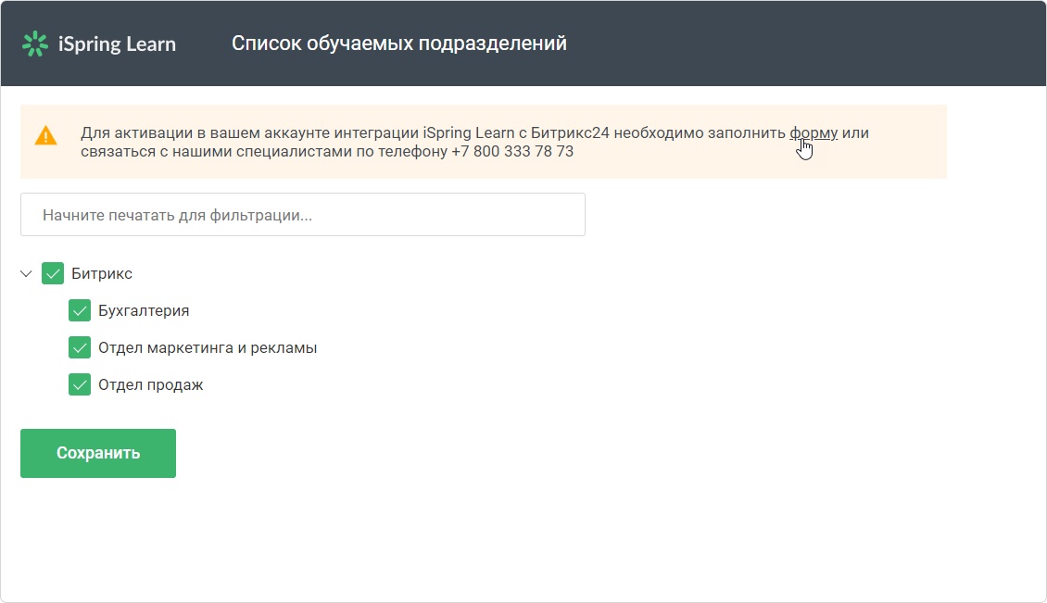The image size is (1047, 603).
Task: Select the Отдел продаж label
Action: pos(151,385)
